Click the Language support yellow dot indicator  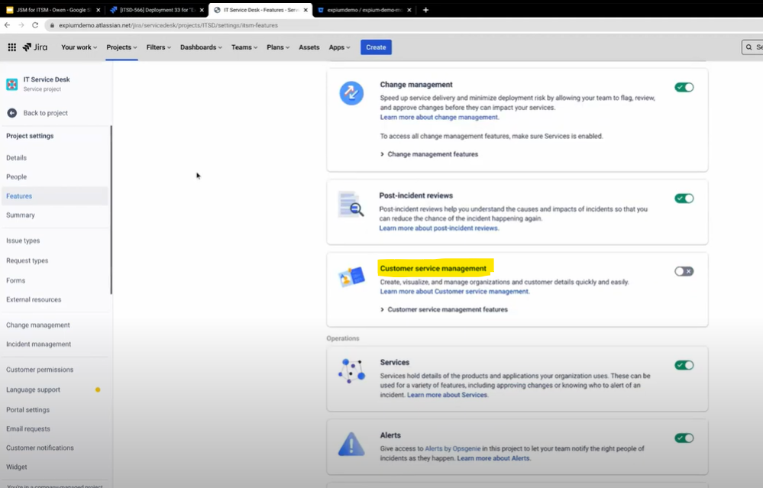pyautogui.click(x=98, y=389)
